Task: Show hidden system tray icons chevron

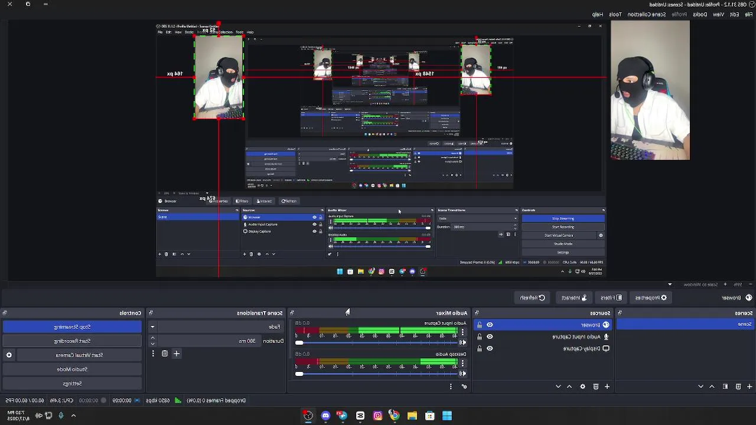Action: (73, 416)
